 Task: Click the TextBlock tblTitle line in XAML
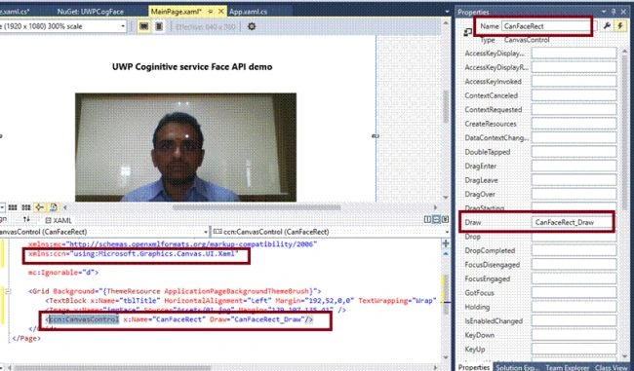tap(241, 301)
